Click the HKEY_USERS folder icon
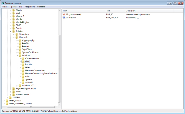 click(7, 101)
